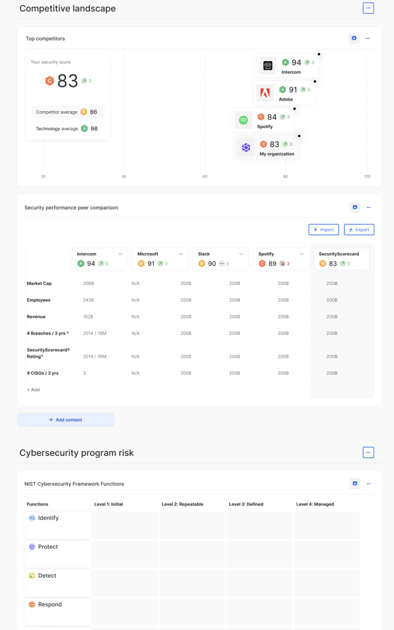
Task: Click the Protect function card
Action: [57, 554]
